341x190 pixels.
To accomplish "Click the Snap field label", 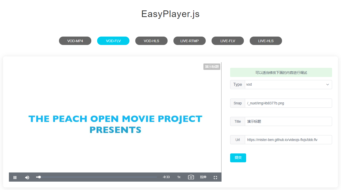I will coord(238,103).
